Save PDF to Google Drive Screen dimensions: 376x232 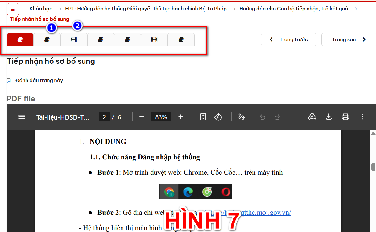pos(312,117)
